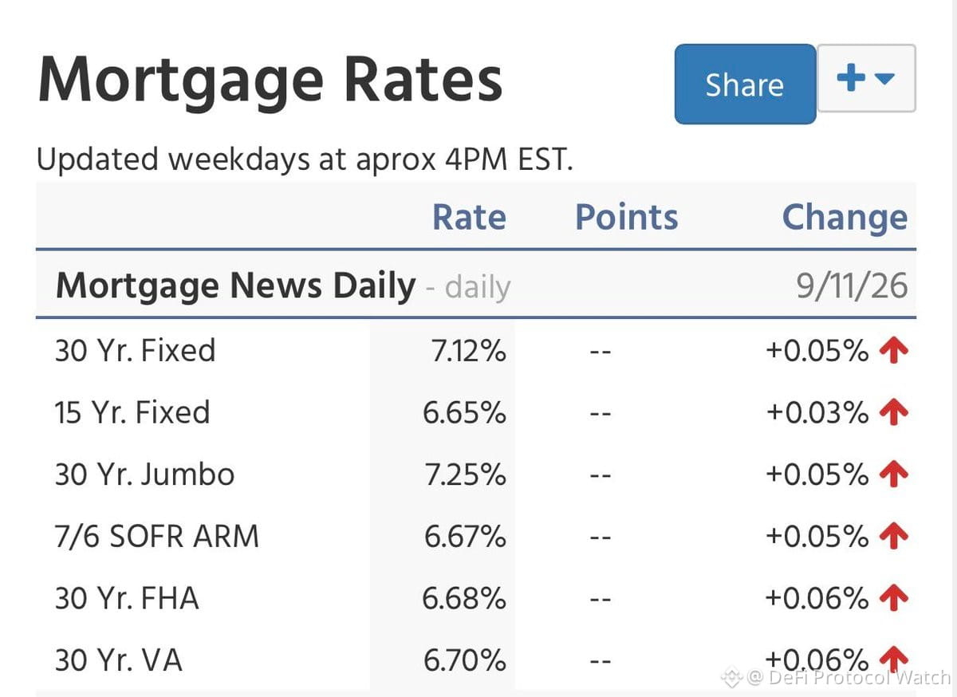
Task: Click the red up arrow for 30 Yr. VA
Action: [893, 660]
